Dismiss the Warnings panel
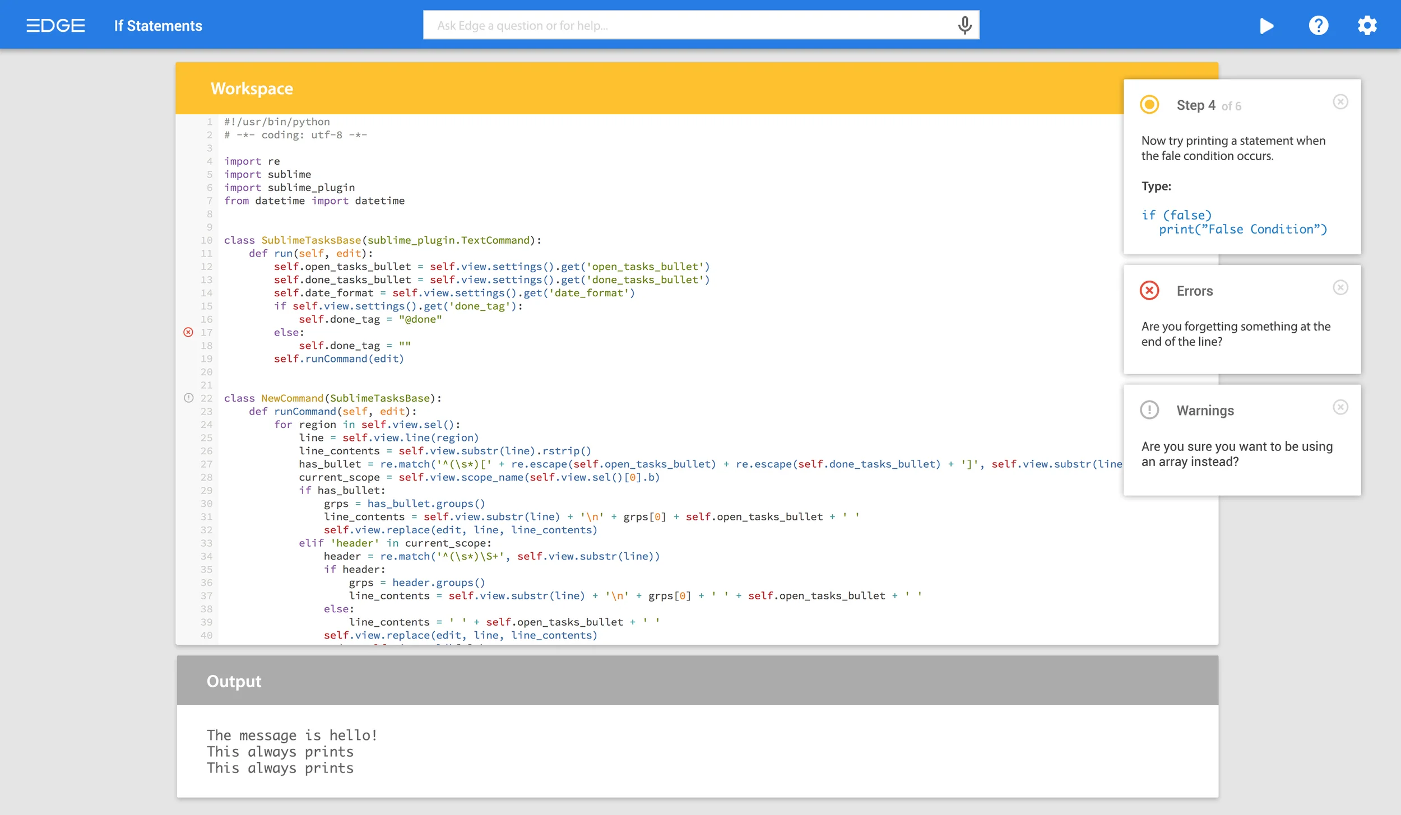The height and width of the screenshot is (815, 1401). pos(1340,407)
